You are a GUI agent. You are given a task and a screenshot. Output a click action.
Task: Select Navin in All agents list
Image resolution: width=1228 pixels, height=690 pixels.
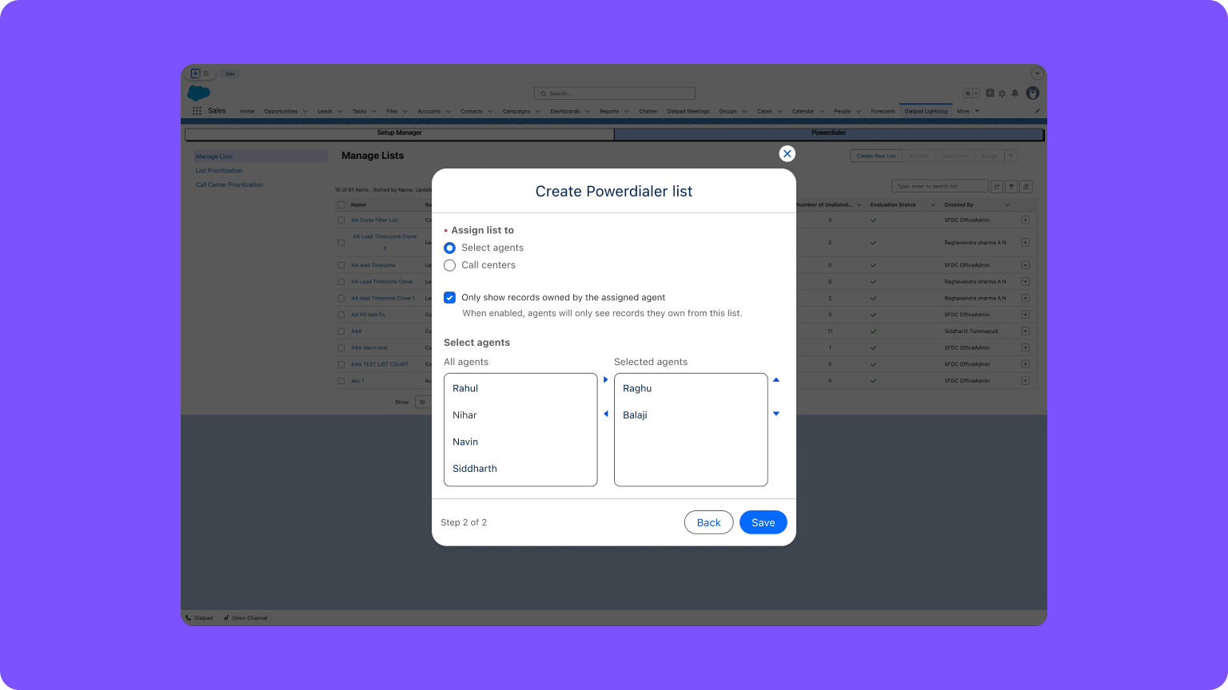click(520, 442)
